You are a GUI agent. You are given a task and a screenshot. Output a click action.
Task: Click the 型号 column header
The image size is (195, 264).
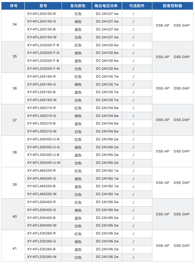(43, 6)
